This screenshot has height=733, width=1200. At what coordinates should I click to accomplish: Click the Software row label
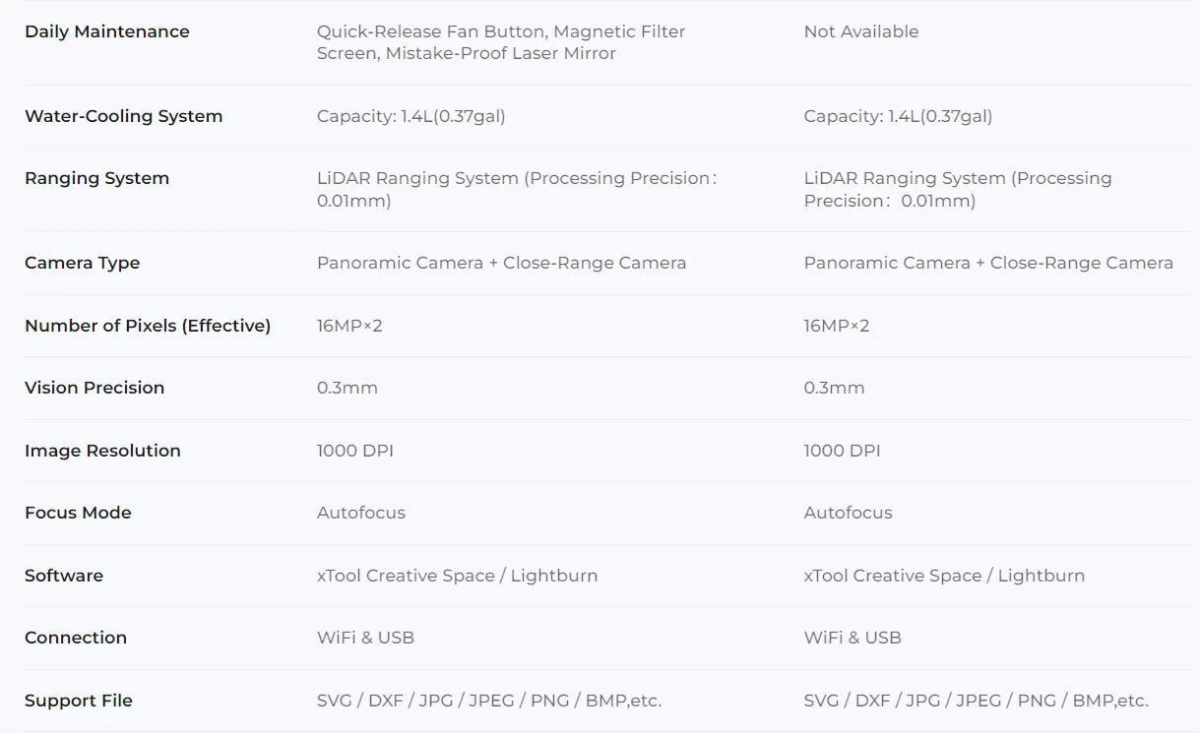[x=63, y=576]
